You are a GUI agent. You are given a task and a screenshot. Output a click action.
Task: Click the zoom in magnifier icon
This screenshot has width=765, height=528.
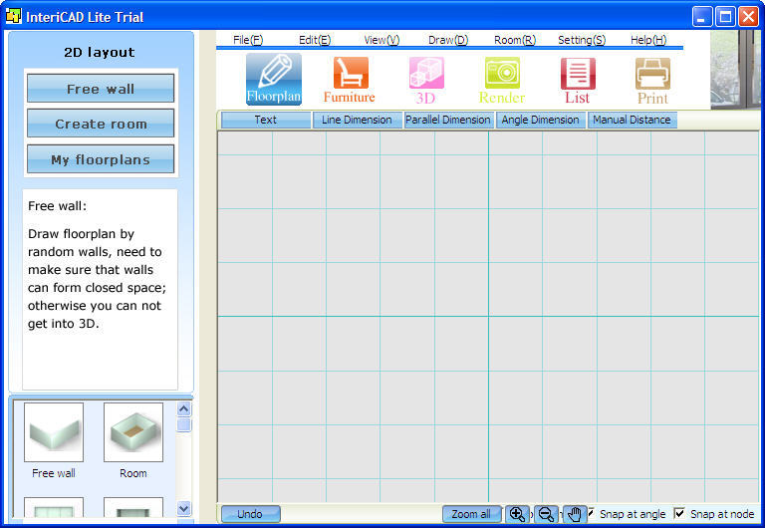(x=517, y=514)
